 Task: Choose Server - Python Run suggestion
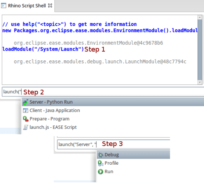coord(113,102)
